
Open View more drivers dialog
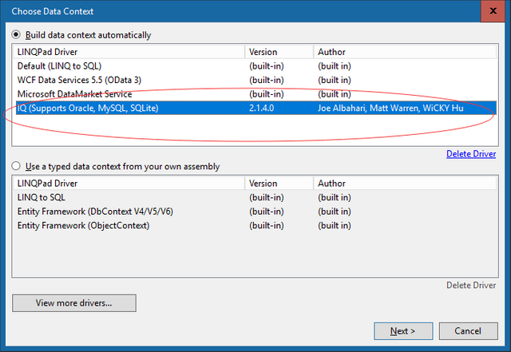pyautogui.click(x=74, y=303)
